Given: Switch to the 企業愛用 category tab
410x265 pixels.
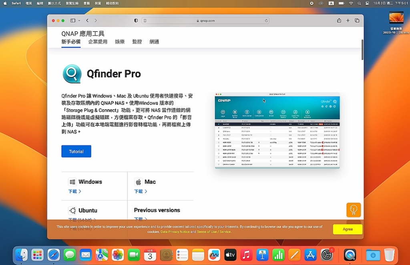Looking at the screenshot, I should (97, 41).
